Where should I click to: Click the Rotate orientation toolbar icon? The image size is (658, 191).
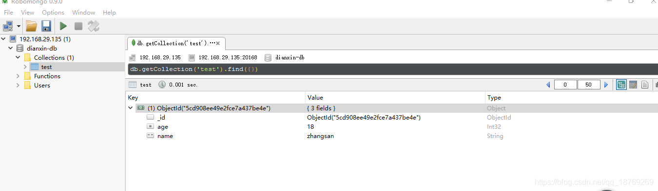tap(94, 26)
